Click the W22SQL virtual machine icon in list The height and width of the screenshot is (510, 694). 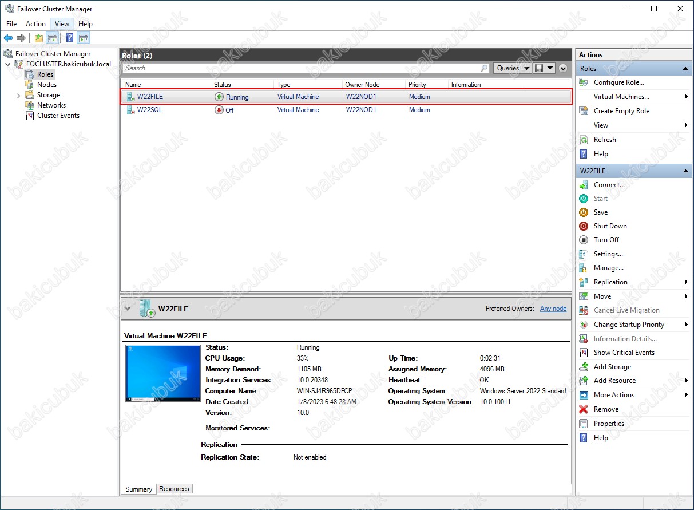pyautogui.click(x=130, y=110)
